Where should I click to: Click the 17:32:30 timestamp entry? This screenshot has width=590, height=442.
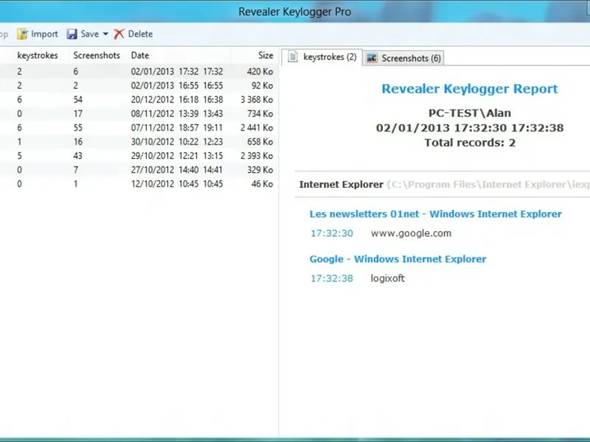click(x=331, y=234)
